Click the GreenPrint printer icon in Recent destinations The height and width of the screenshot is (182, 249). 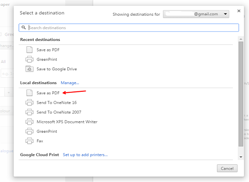[29, 59]
